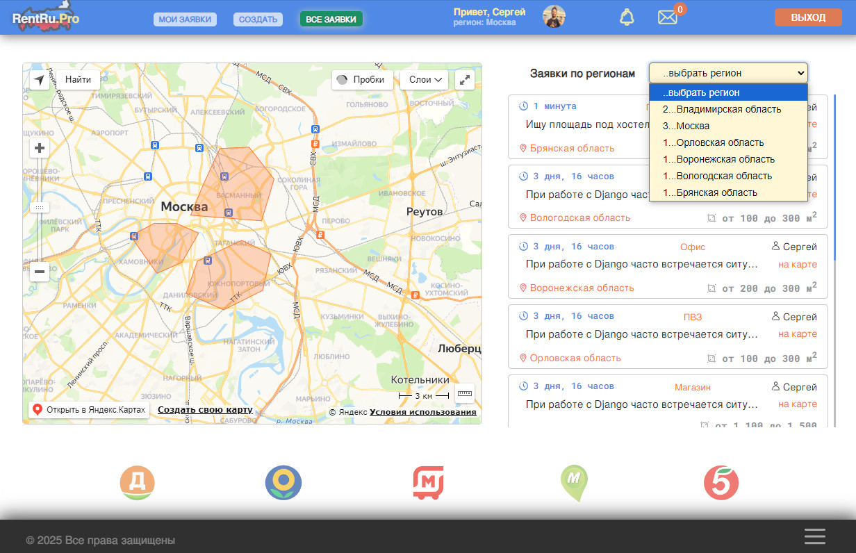Open the footer hamburger menu

click(815, 536)
